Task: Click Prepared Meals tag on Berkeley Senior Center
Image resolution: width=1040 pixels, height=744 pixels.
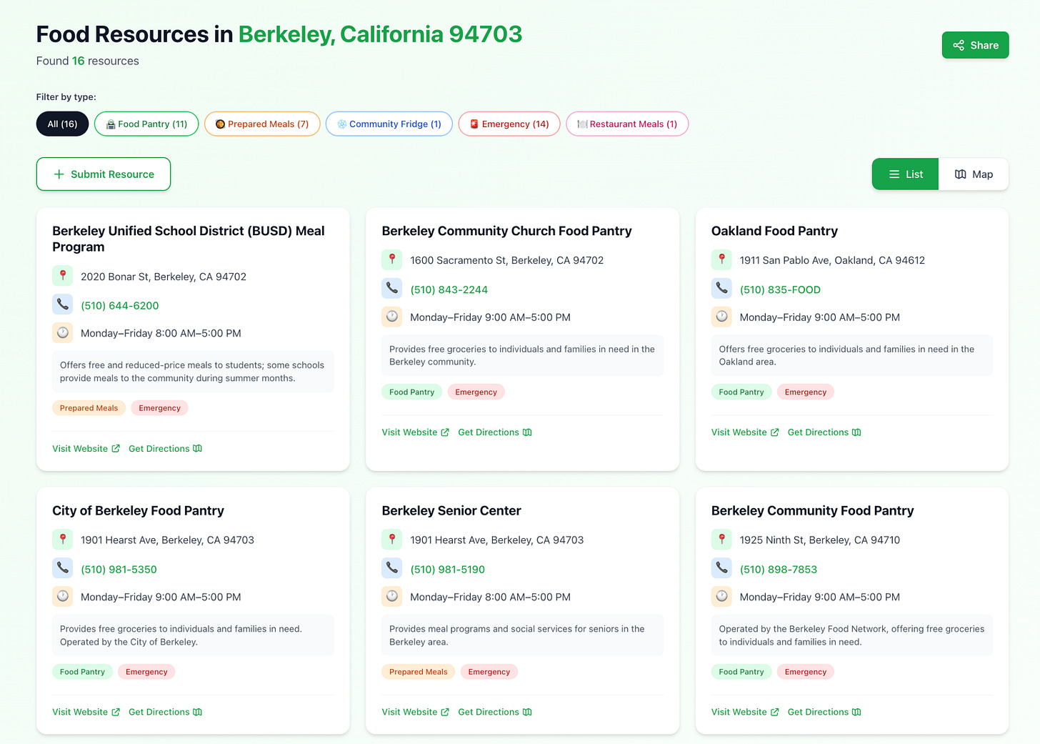Action: 418,672
